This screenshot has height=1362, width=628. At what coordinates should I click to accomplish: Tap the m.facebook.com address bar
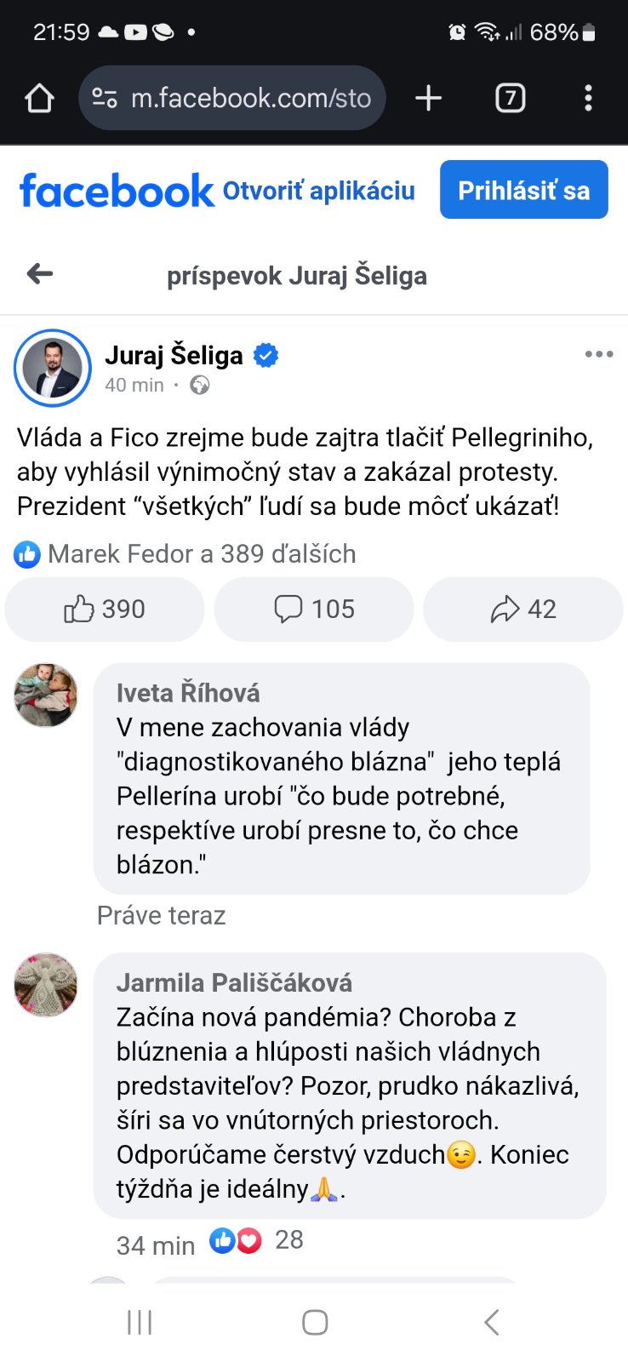250,99
